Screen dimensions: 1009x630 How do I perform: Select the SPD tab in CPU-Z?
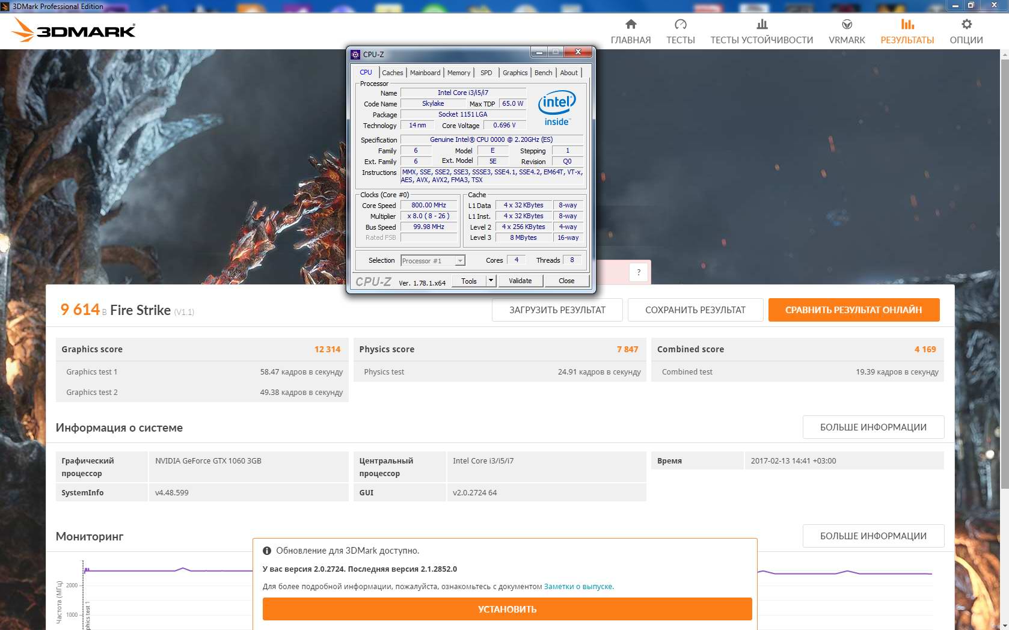tap(486, 73)
